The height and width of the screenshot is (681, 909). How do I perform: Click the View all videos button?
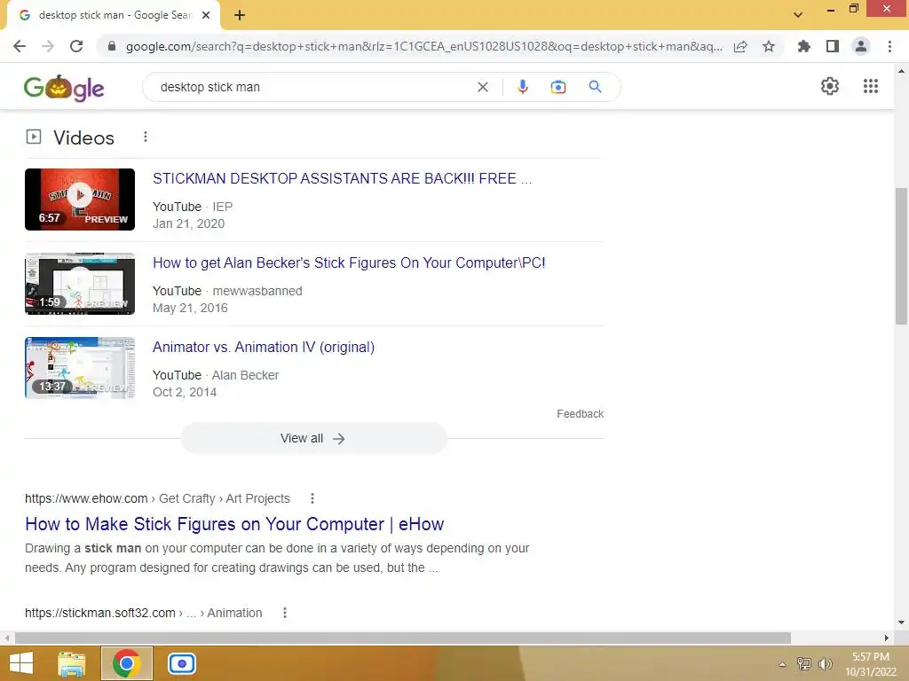click(313, 438)
